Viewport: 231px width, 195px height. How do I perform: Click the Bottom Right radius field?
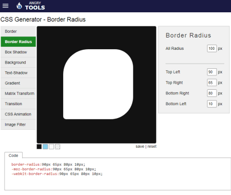(211, 93)
